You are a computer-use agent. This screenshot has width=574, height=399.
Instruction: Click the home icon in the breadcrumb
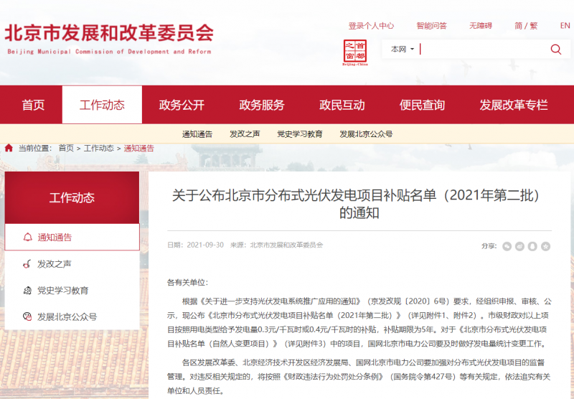9,148
